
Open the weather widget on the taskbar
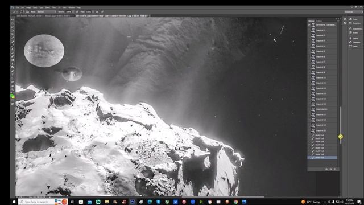311,202
